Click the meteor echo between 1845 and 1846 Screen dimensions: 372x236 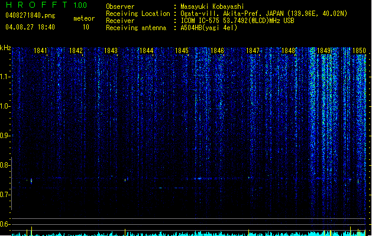coord(199,179)
